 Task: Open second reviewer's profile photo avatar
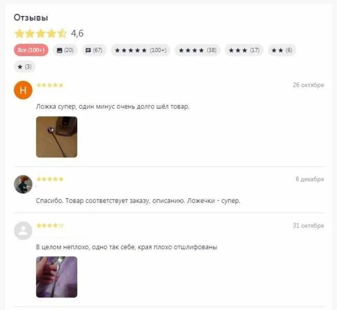pos(23,184)
